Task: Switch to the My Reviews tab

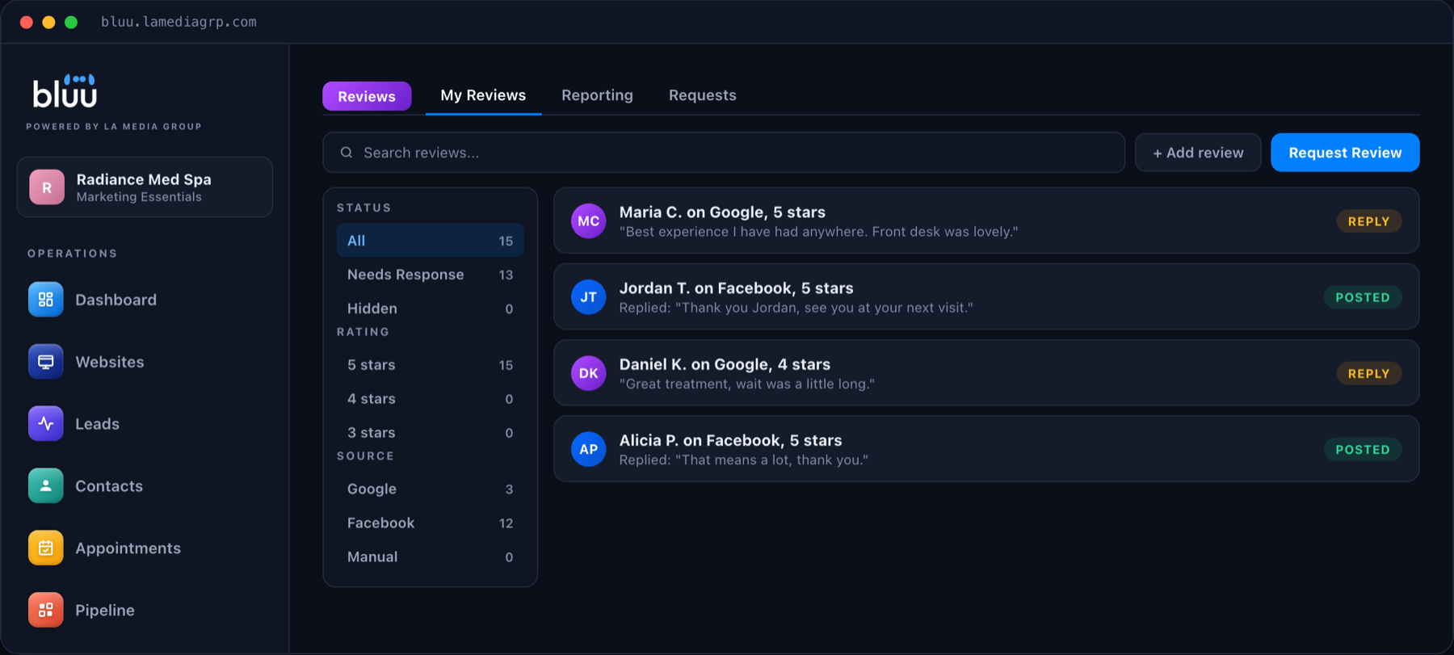Action: 483,95
